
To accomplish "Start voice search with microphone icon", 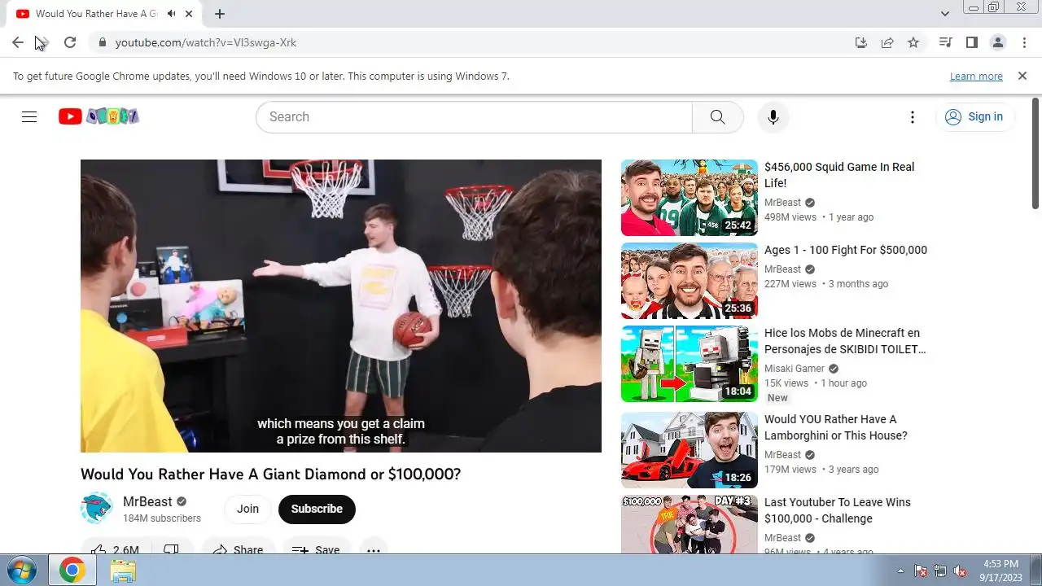I will pyautogui.click(x=773, y=116).
